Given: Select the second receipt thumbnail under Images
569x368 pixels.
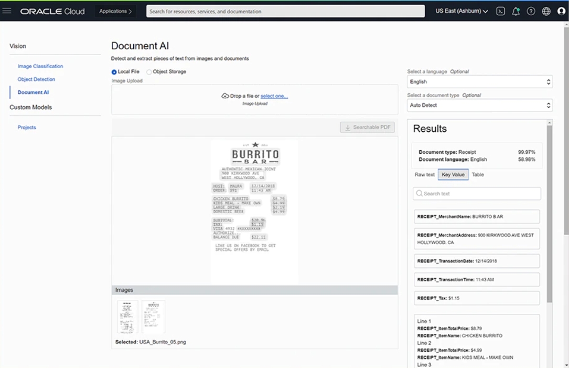Looking at the screenshot, I should [153, 317].
